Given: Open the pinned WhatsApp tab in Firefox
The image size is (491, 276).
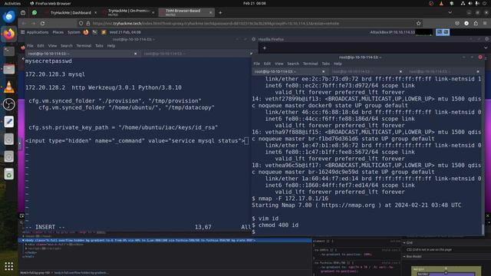Looking at the screenshot, I should pos(35,12).
